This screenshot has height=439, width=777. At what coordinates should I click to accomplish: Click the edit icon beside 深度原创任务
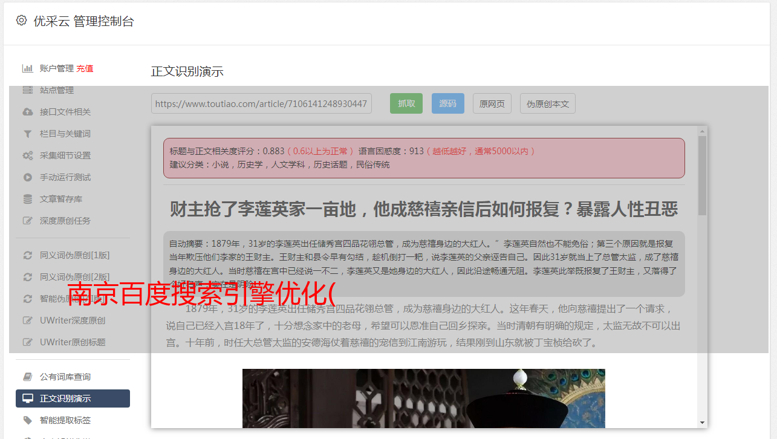click(x=27, y=221)
